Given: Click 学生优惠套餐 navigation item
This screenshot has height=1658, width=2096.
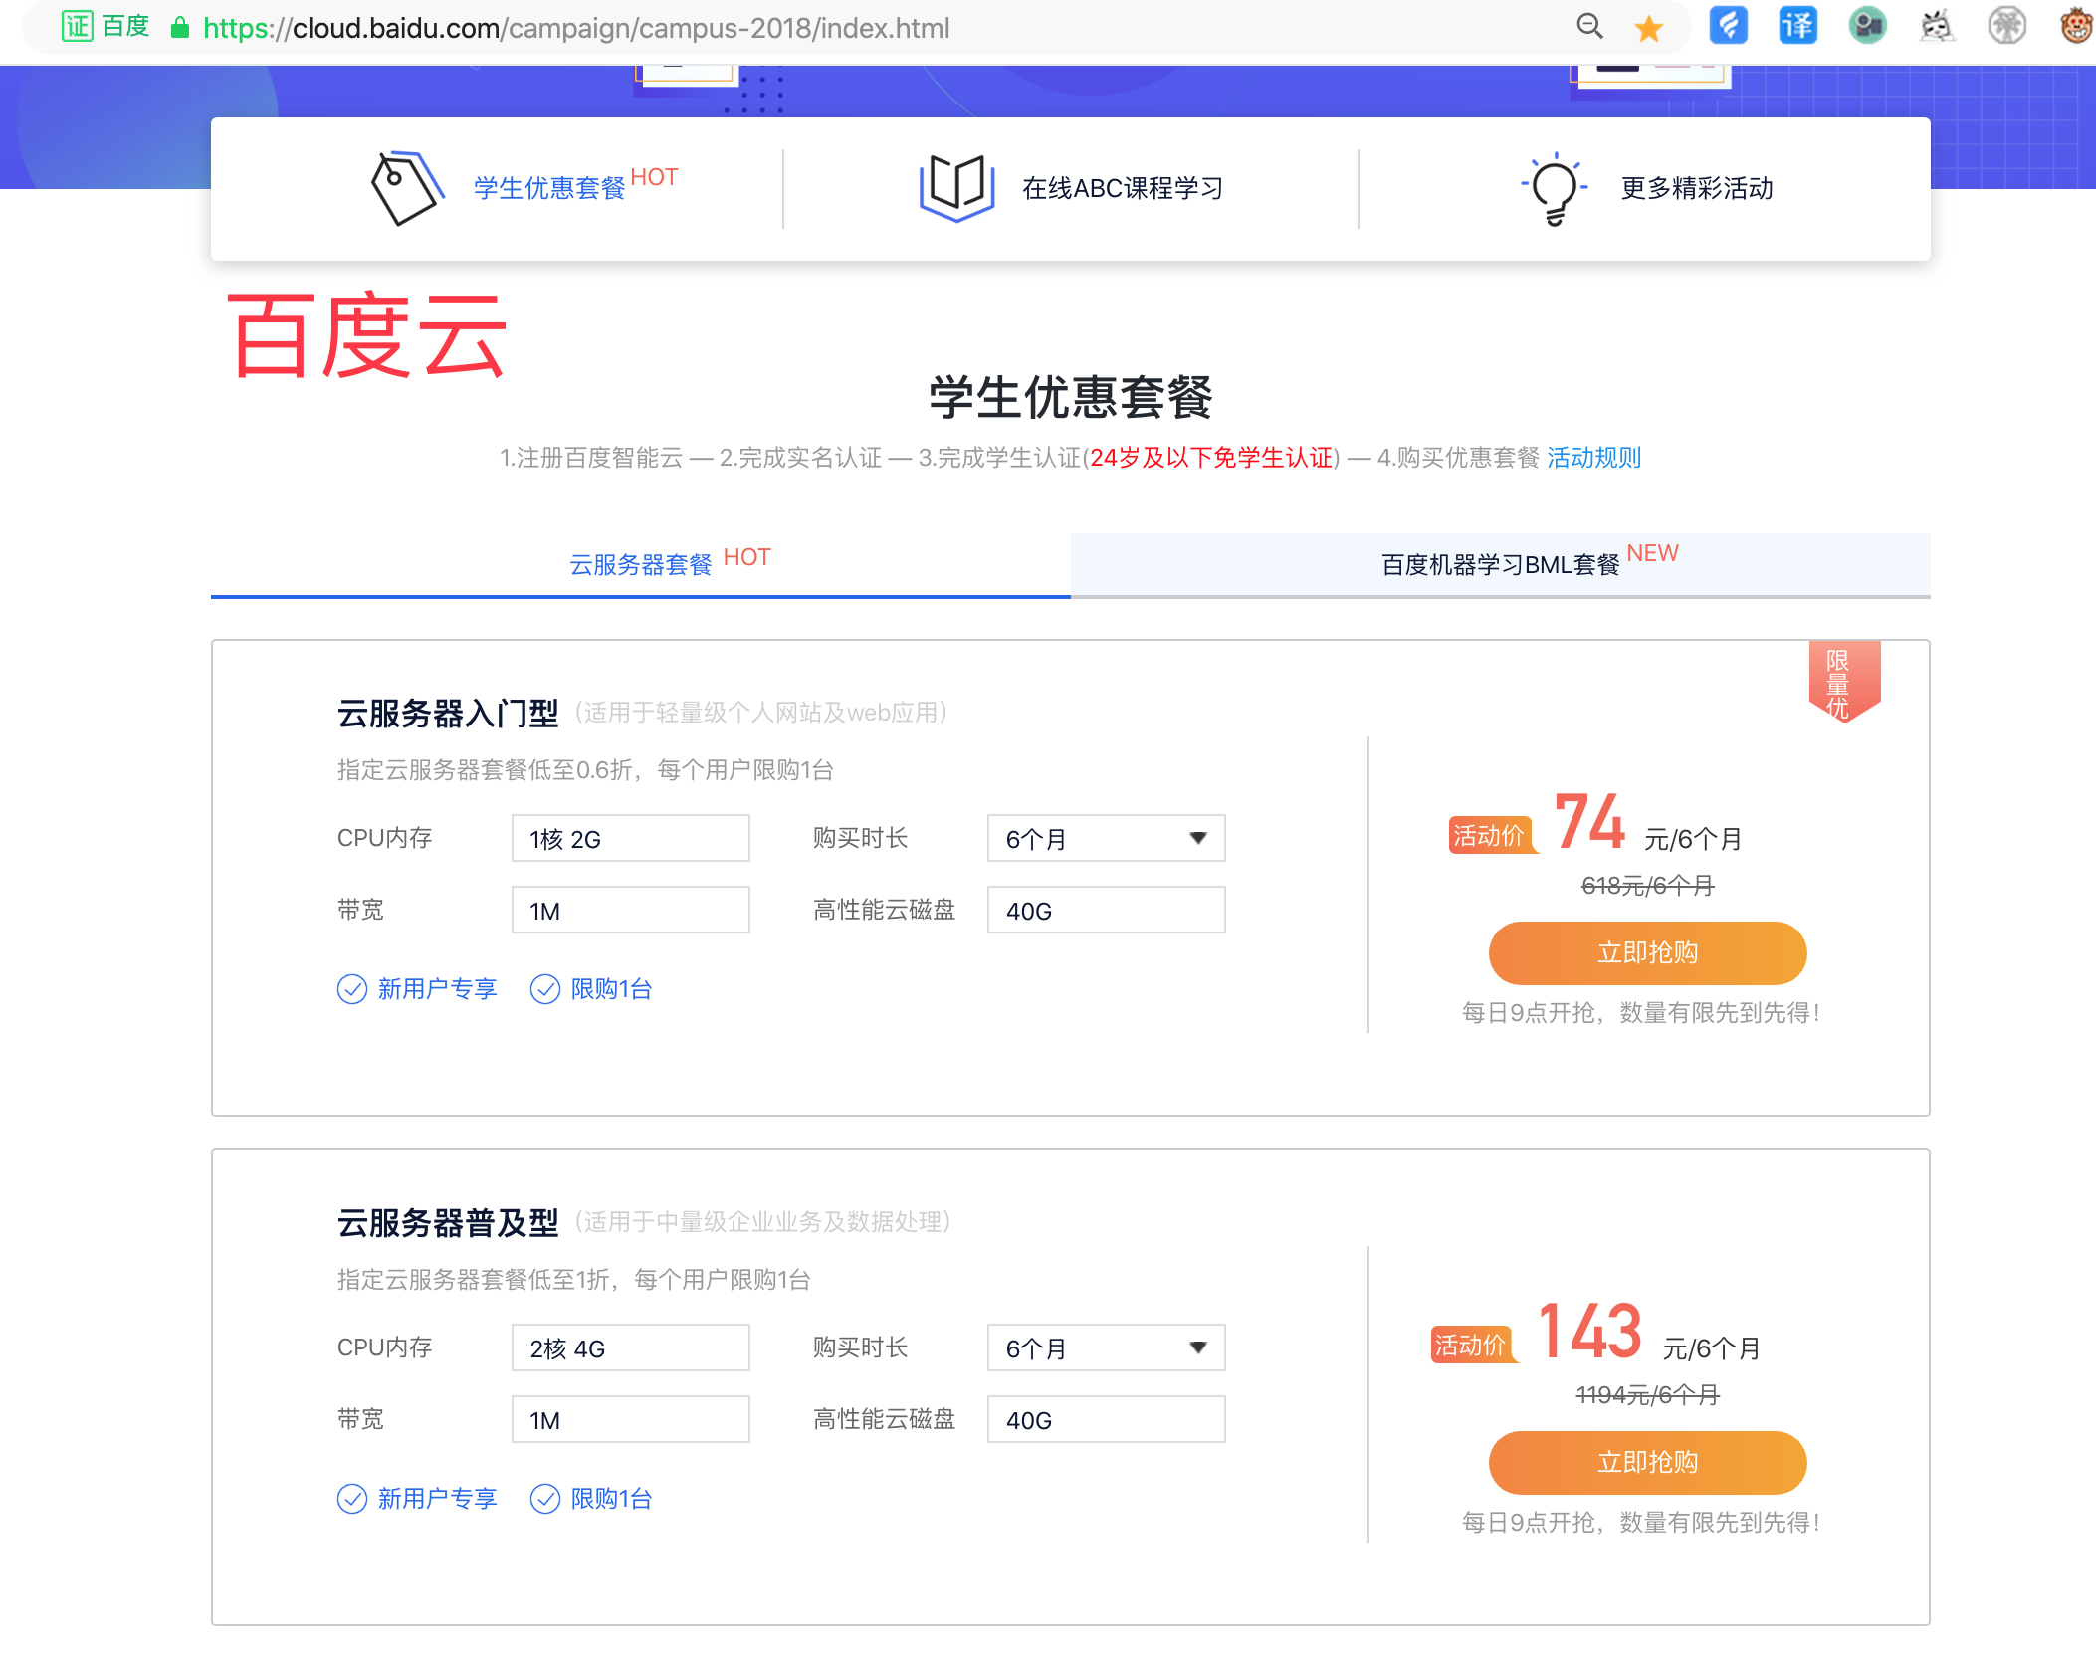Looking at the screenshot, I should (549, 188).
